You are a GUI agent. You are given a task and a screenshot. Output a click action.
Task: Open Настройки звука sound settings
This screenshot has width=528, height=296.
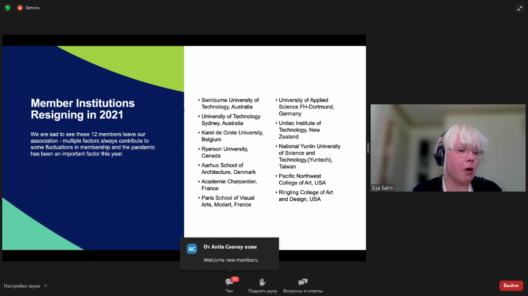click(22, 286)
